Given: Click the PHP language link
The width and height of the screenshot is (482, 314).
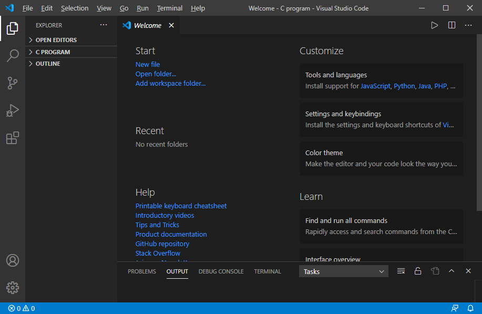Looking at the screenshot, I should [440, 86].
